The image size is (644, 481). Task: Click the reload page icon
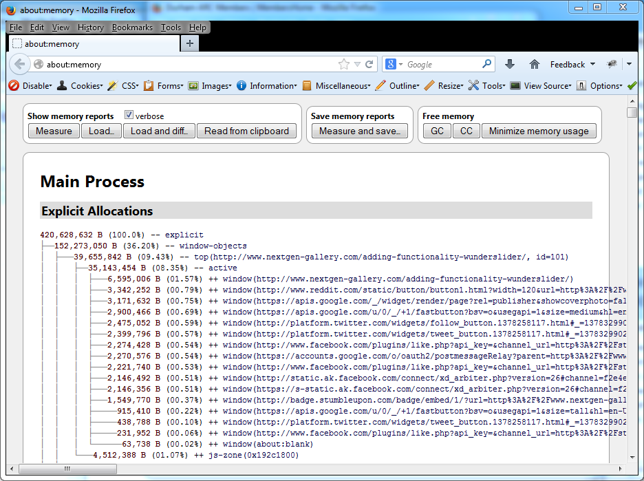click(x=369, y=64)
